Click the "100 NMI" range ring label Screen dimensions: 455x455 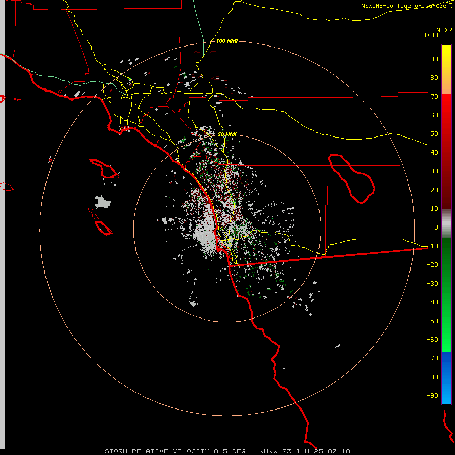point(227,41)
